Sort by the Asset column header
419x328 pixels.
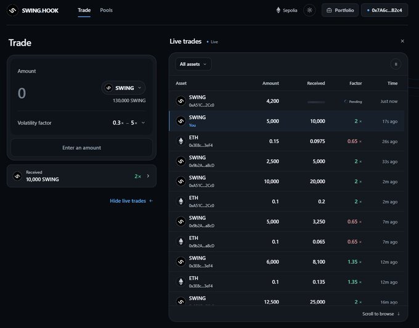click(x=181, y=83)
